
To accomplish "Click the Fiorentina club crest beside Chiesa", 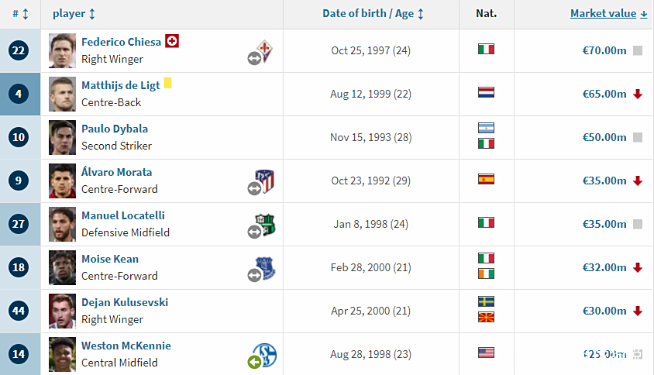I will pos(267,50).
